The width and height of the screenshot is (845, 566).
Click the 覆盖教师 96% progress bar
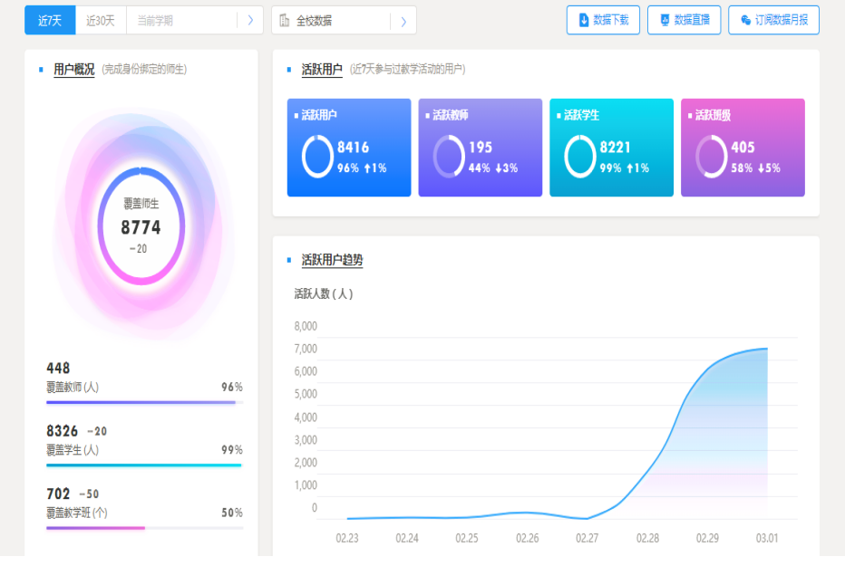pyautogui.click(x=144, y=402)
